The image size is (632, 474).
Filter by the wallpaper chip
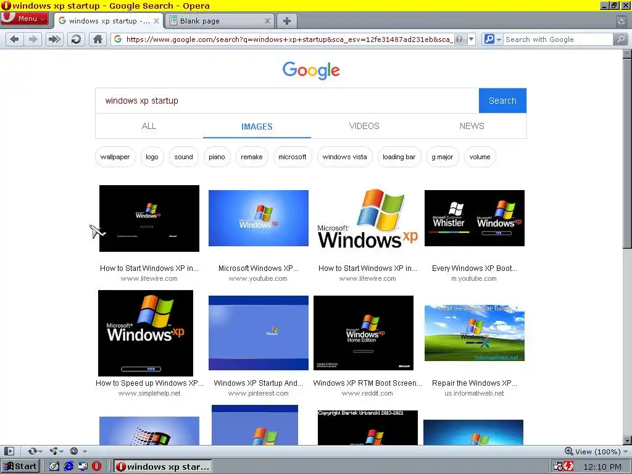coord(115,157)
